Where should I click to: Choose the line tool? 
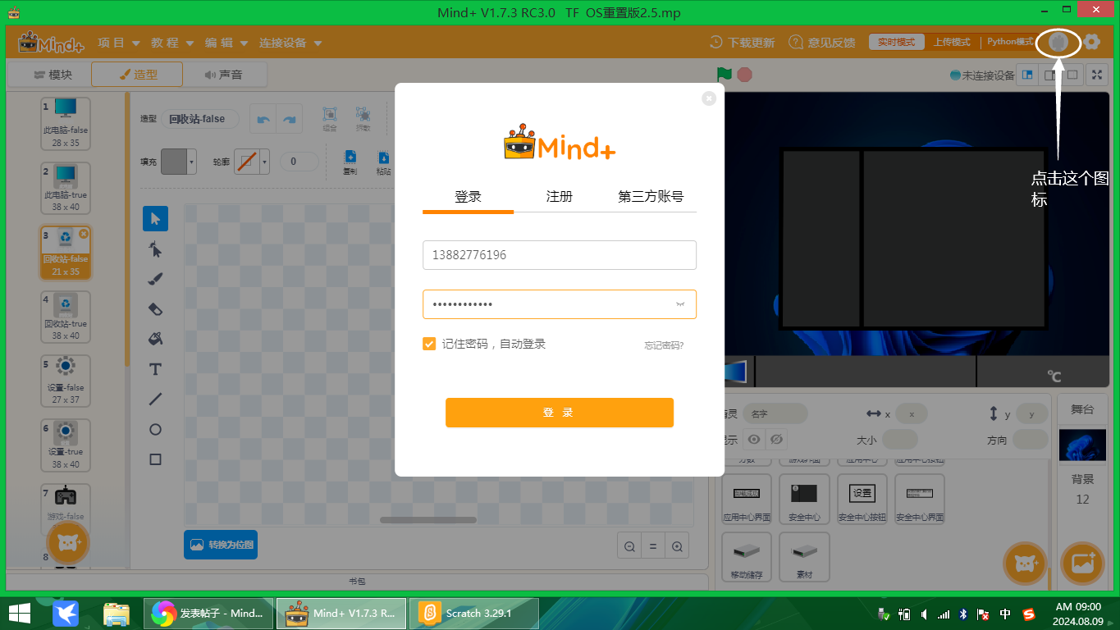(155, 399)
